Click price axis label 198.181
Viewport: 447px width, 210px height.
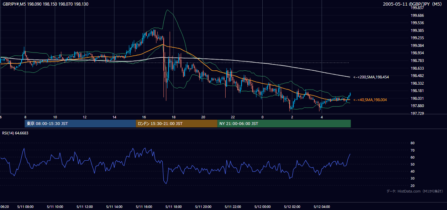tap(417, 91)
